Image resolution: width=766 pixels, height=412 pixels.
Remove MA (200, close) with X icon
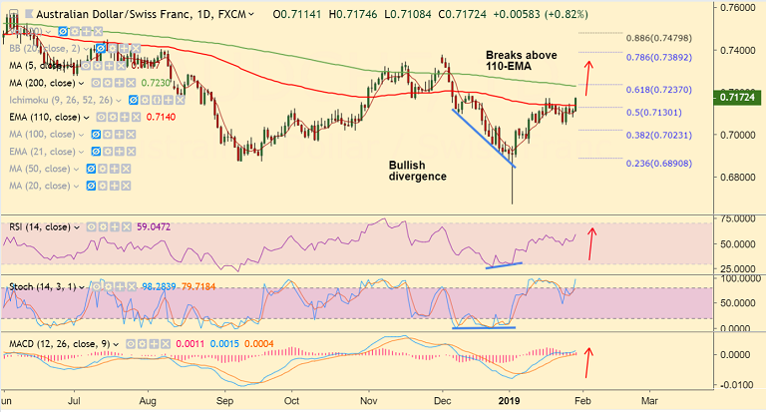131,83
